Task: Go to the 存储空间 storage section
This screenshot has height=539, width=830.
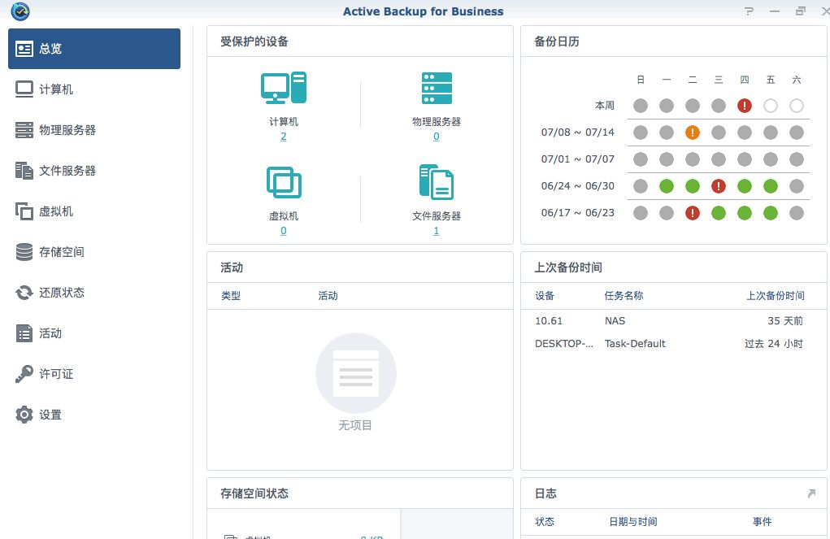Action: (x=62, y=252)
